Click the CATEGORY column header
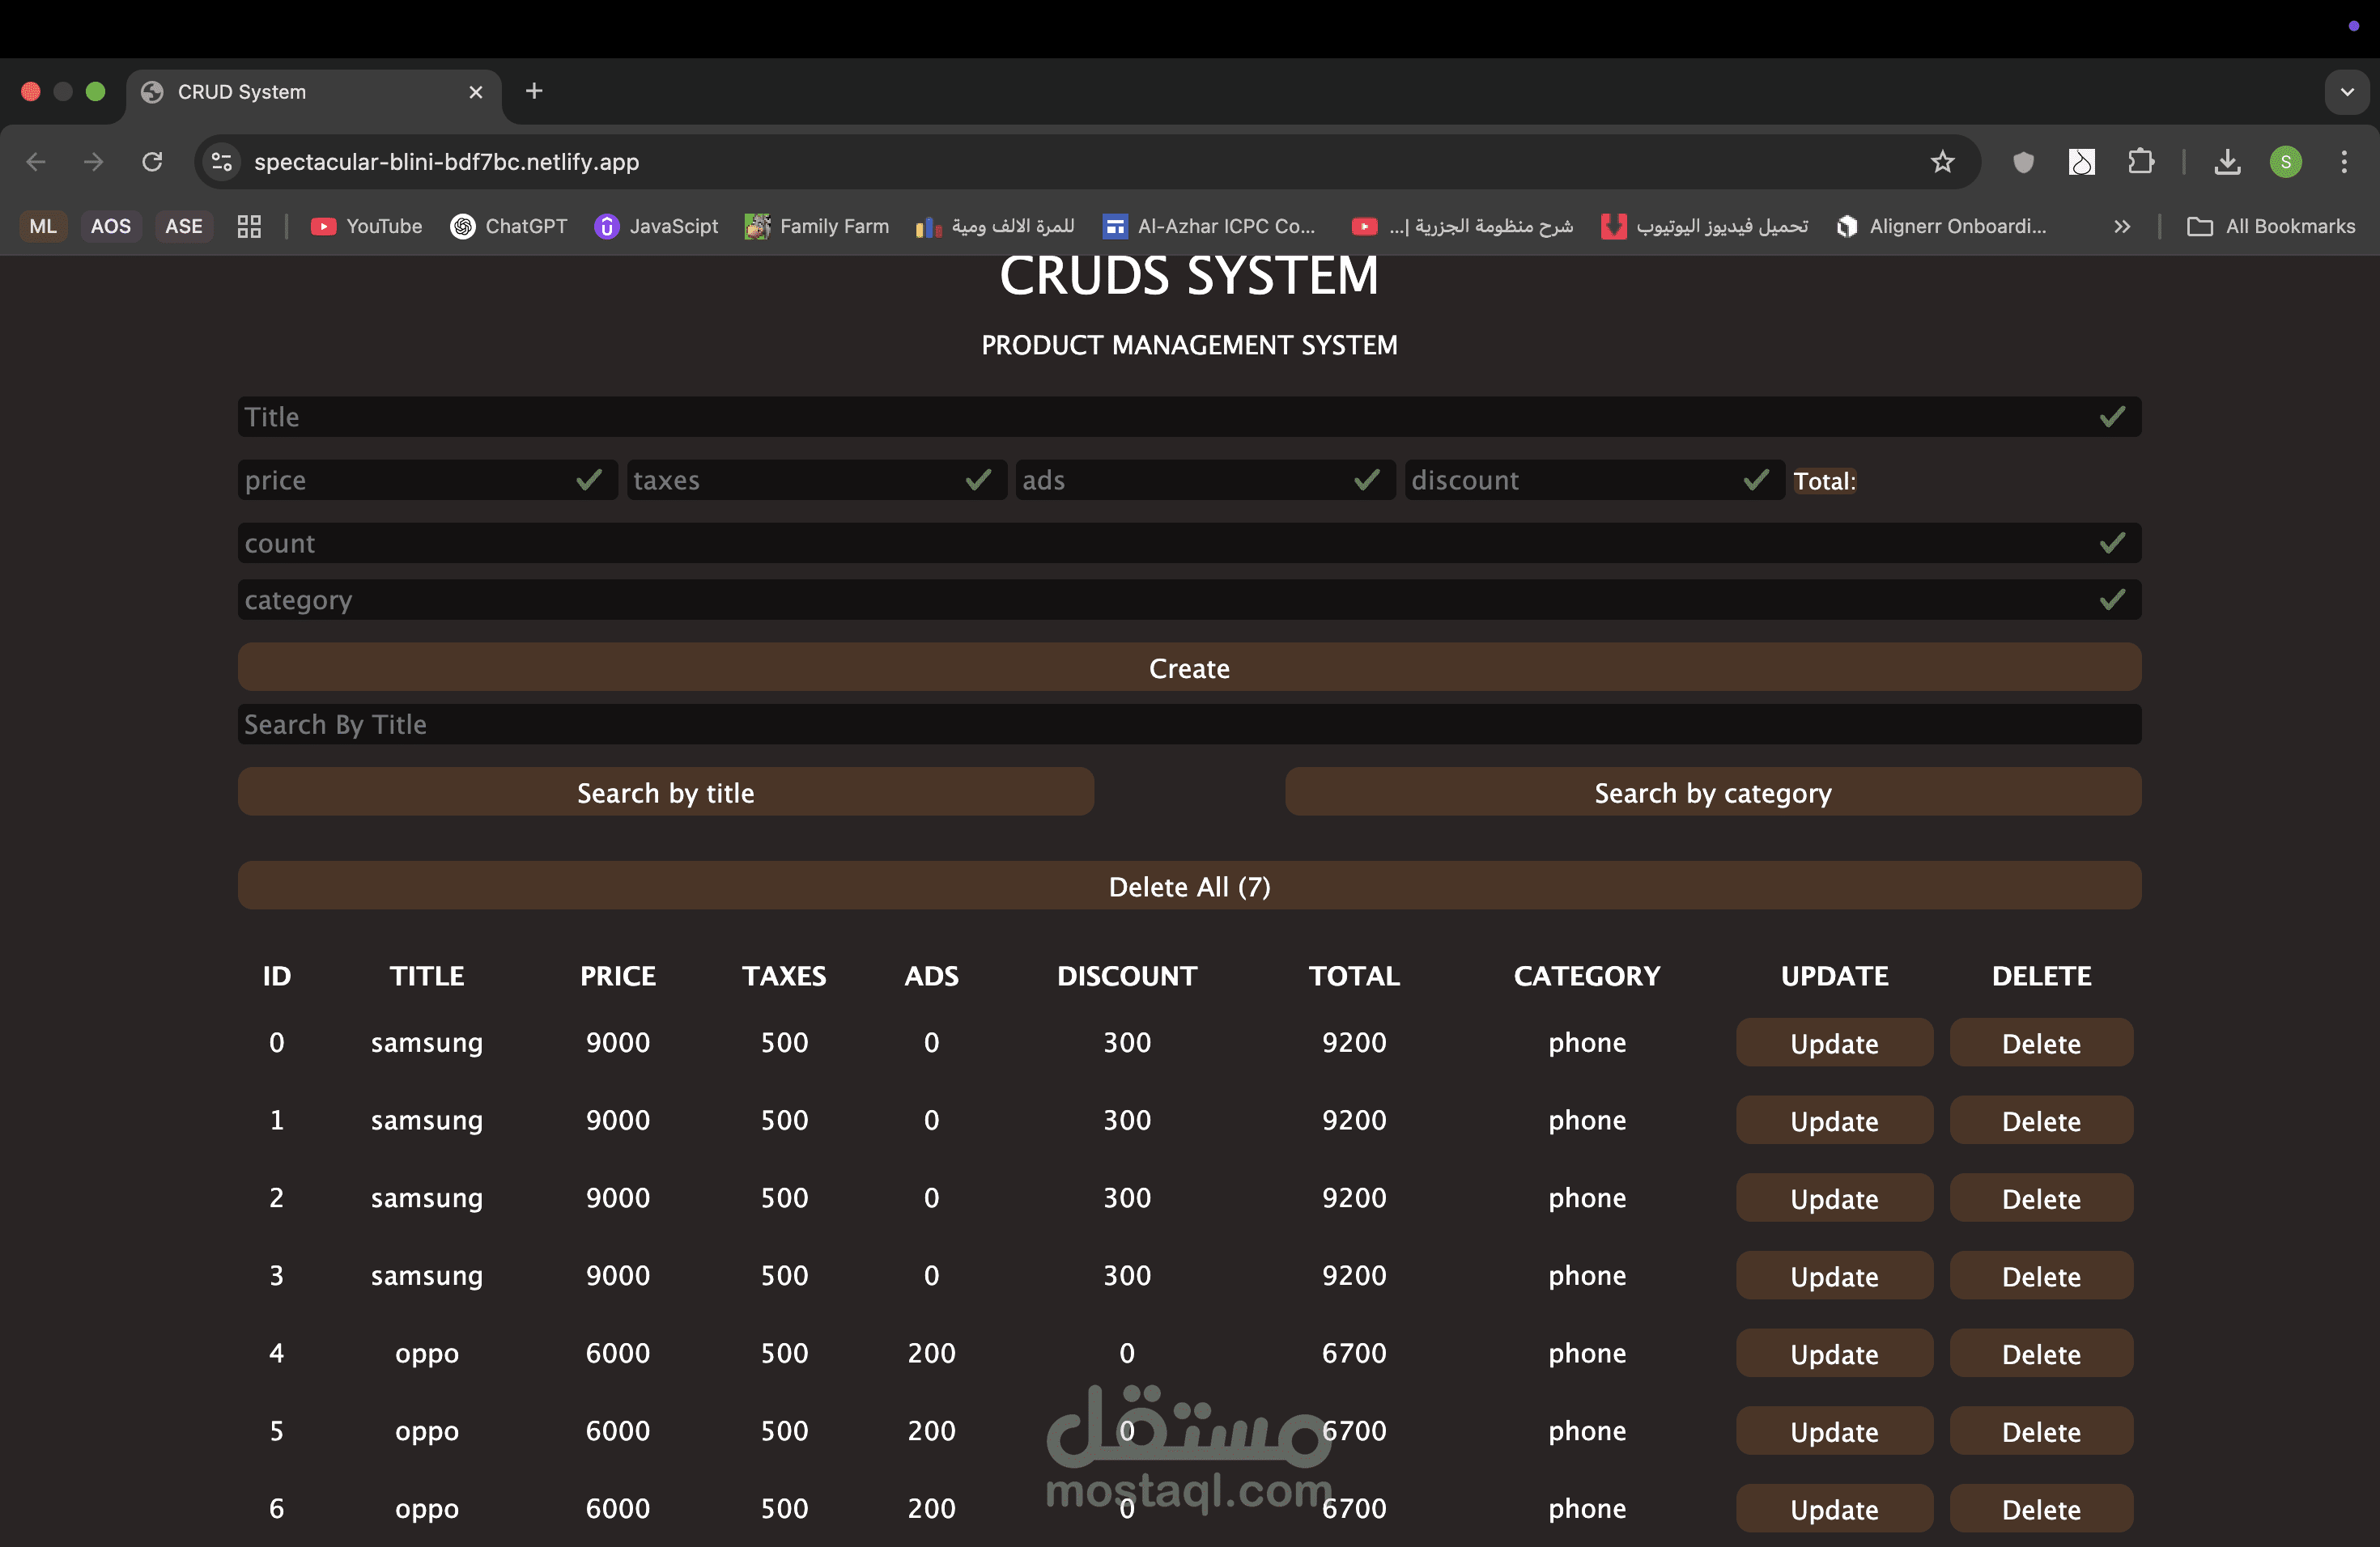Image resolution: width=2380 pixels, height=1547 pixels. tap(1587, 975)
